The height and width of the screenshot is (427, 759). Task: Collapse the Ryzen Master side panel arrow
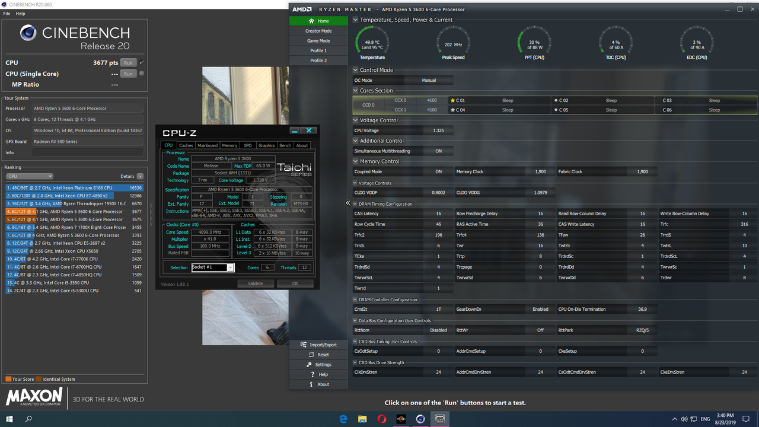pos(348,203)
